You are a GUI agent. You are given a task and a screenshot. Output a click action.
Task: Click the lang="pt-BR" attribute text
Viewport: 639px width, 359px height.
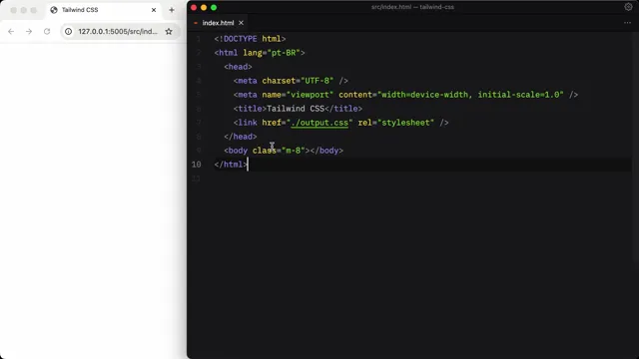click(x=272, y=53)
